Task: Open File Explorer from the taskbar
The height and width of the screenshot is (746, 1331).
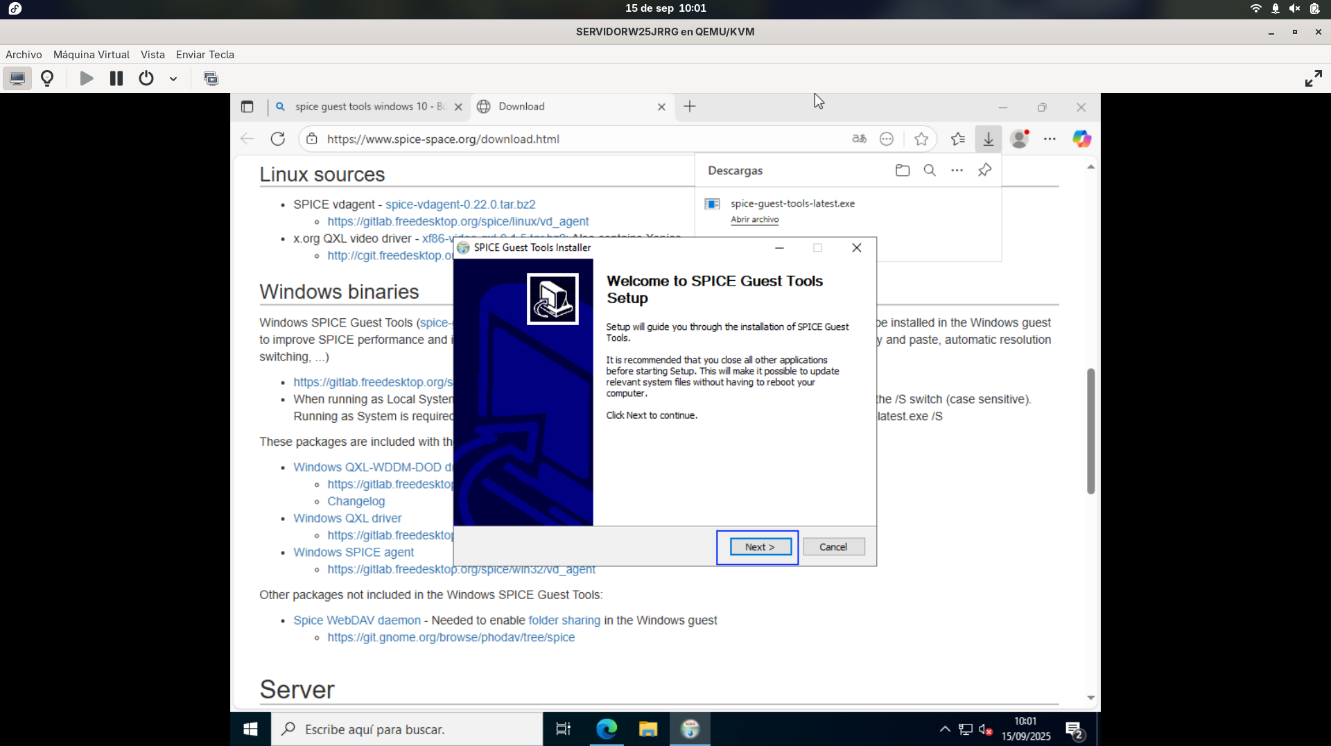Action: 648,729
